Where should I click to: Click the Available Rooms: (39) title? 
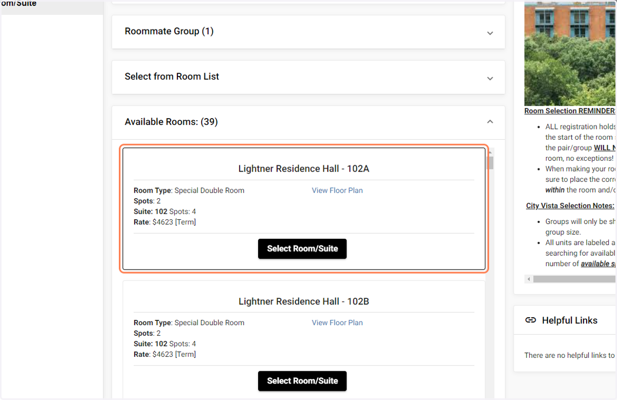pyautogui.click(x=171, y=122)
